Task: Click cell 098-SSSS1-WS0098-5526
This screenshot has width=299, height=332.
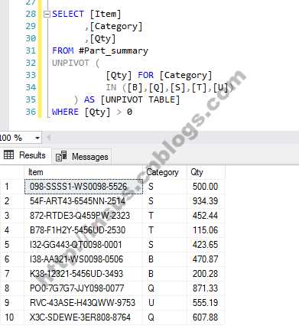Action: pos(83,187)
